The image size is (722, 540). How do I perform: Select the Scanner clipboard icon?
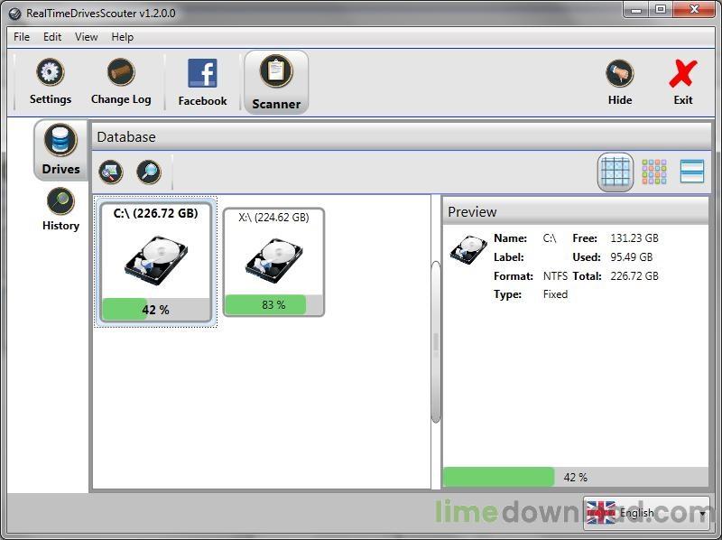pos(276,72)
